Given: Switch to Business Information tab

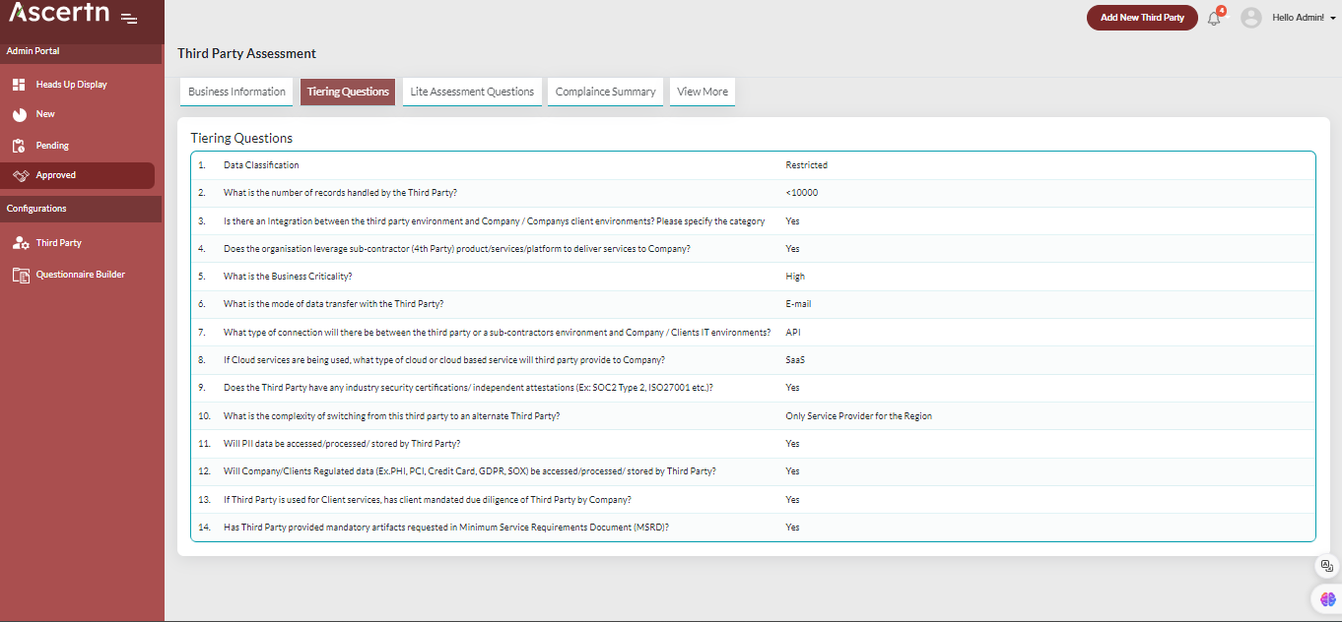Looking at the screenshot, I should coord(236,92).
